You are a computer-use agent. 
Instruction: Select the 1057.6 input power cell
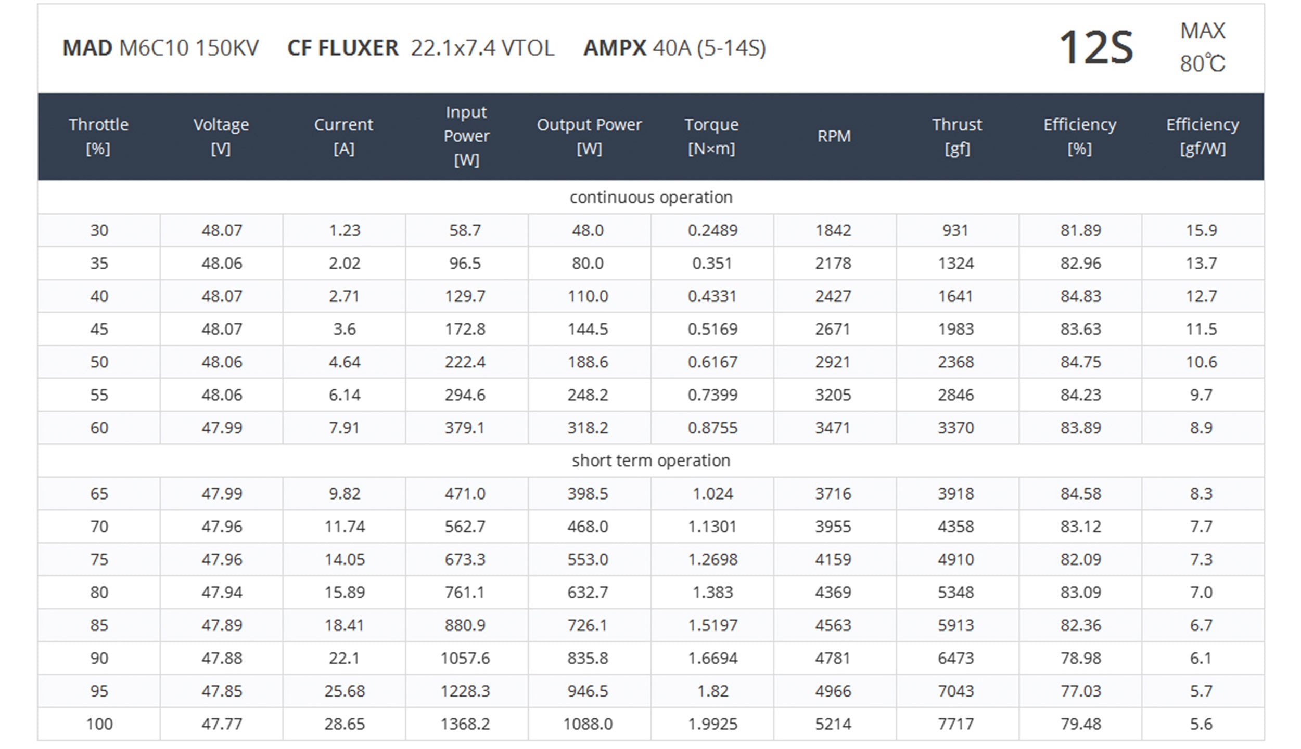(x=465, y=659)
